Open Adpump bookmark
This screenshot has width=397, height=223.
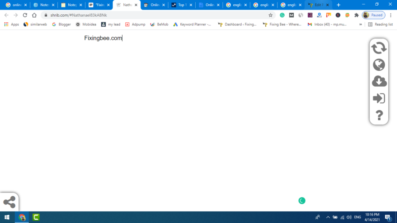135,24
